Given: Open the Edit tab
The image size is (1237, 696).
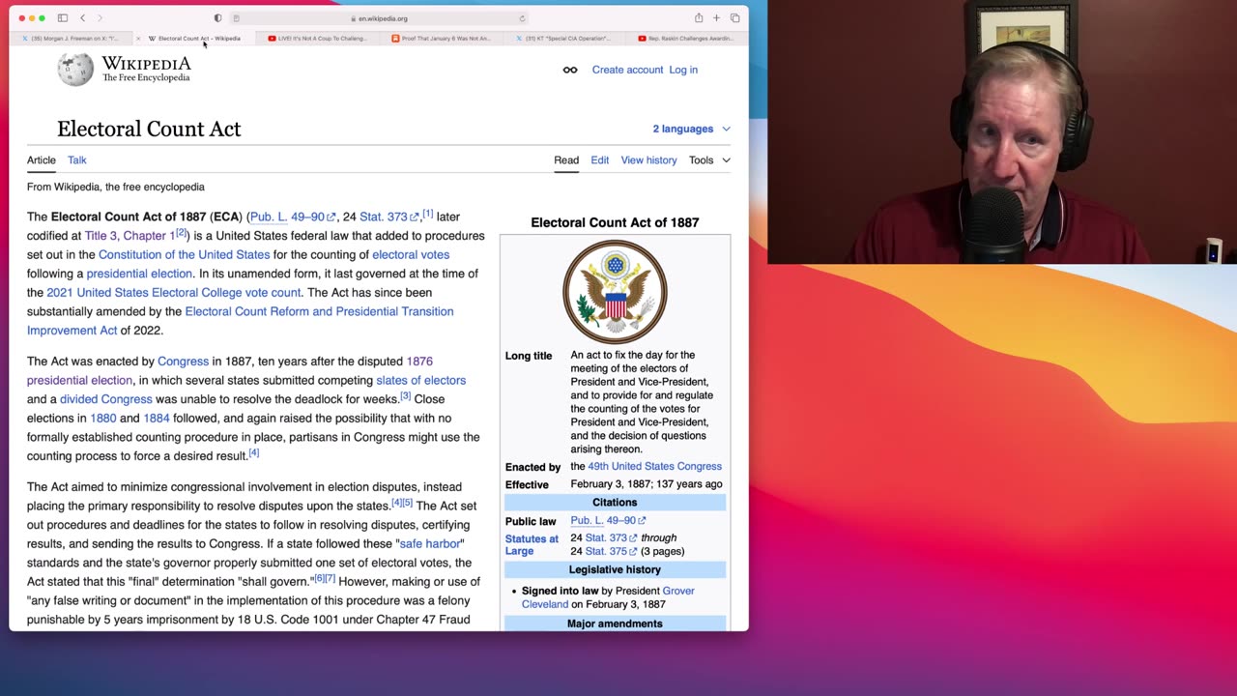Looking at the screenshot, I should [x=600, y=160].
